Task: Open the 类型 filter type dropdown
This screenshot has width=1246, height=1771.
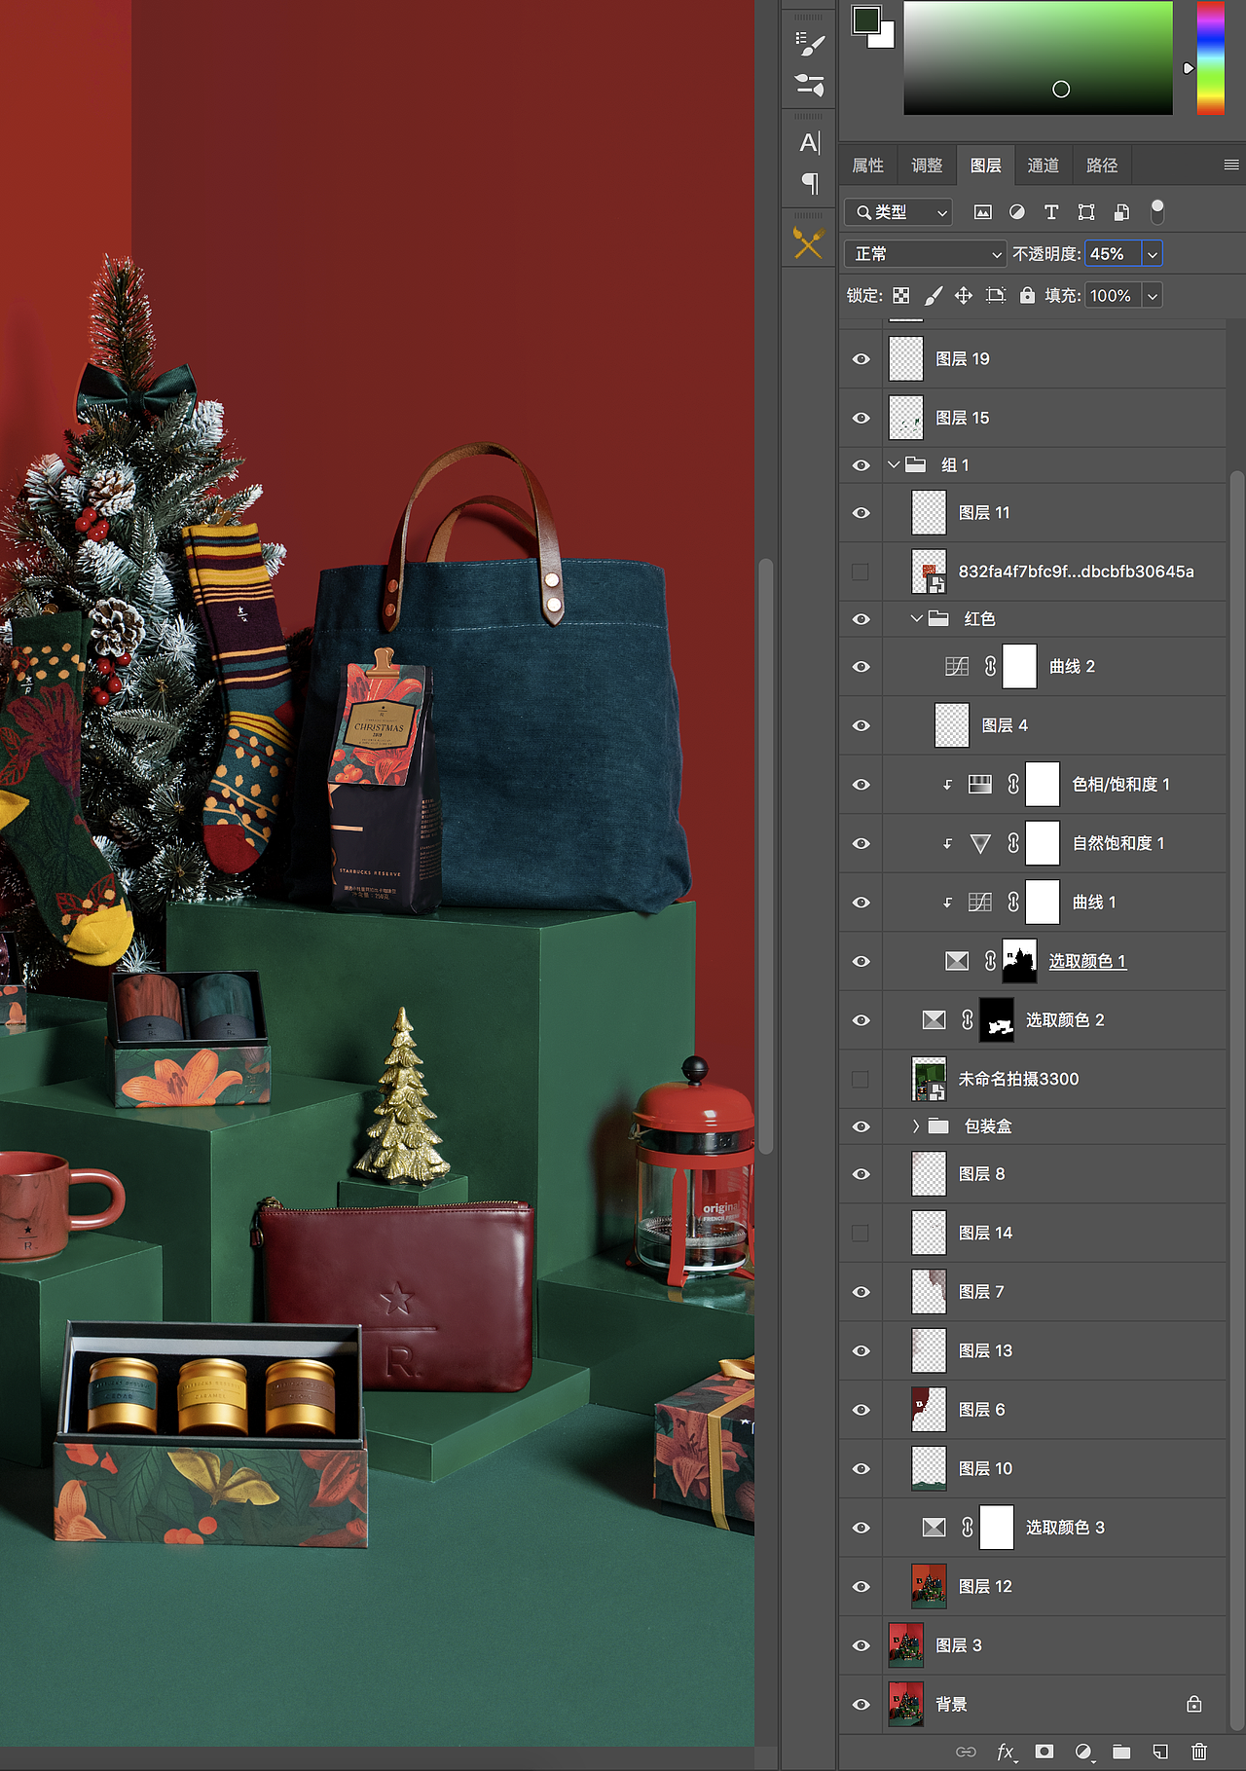Action: [898, 212]
